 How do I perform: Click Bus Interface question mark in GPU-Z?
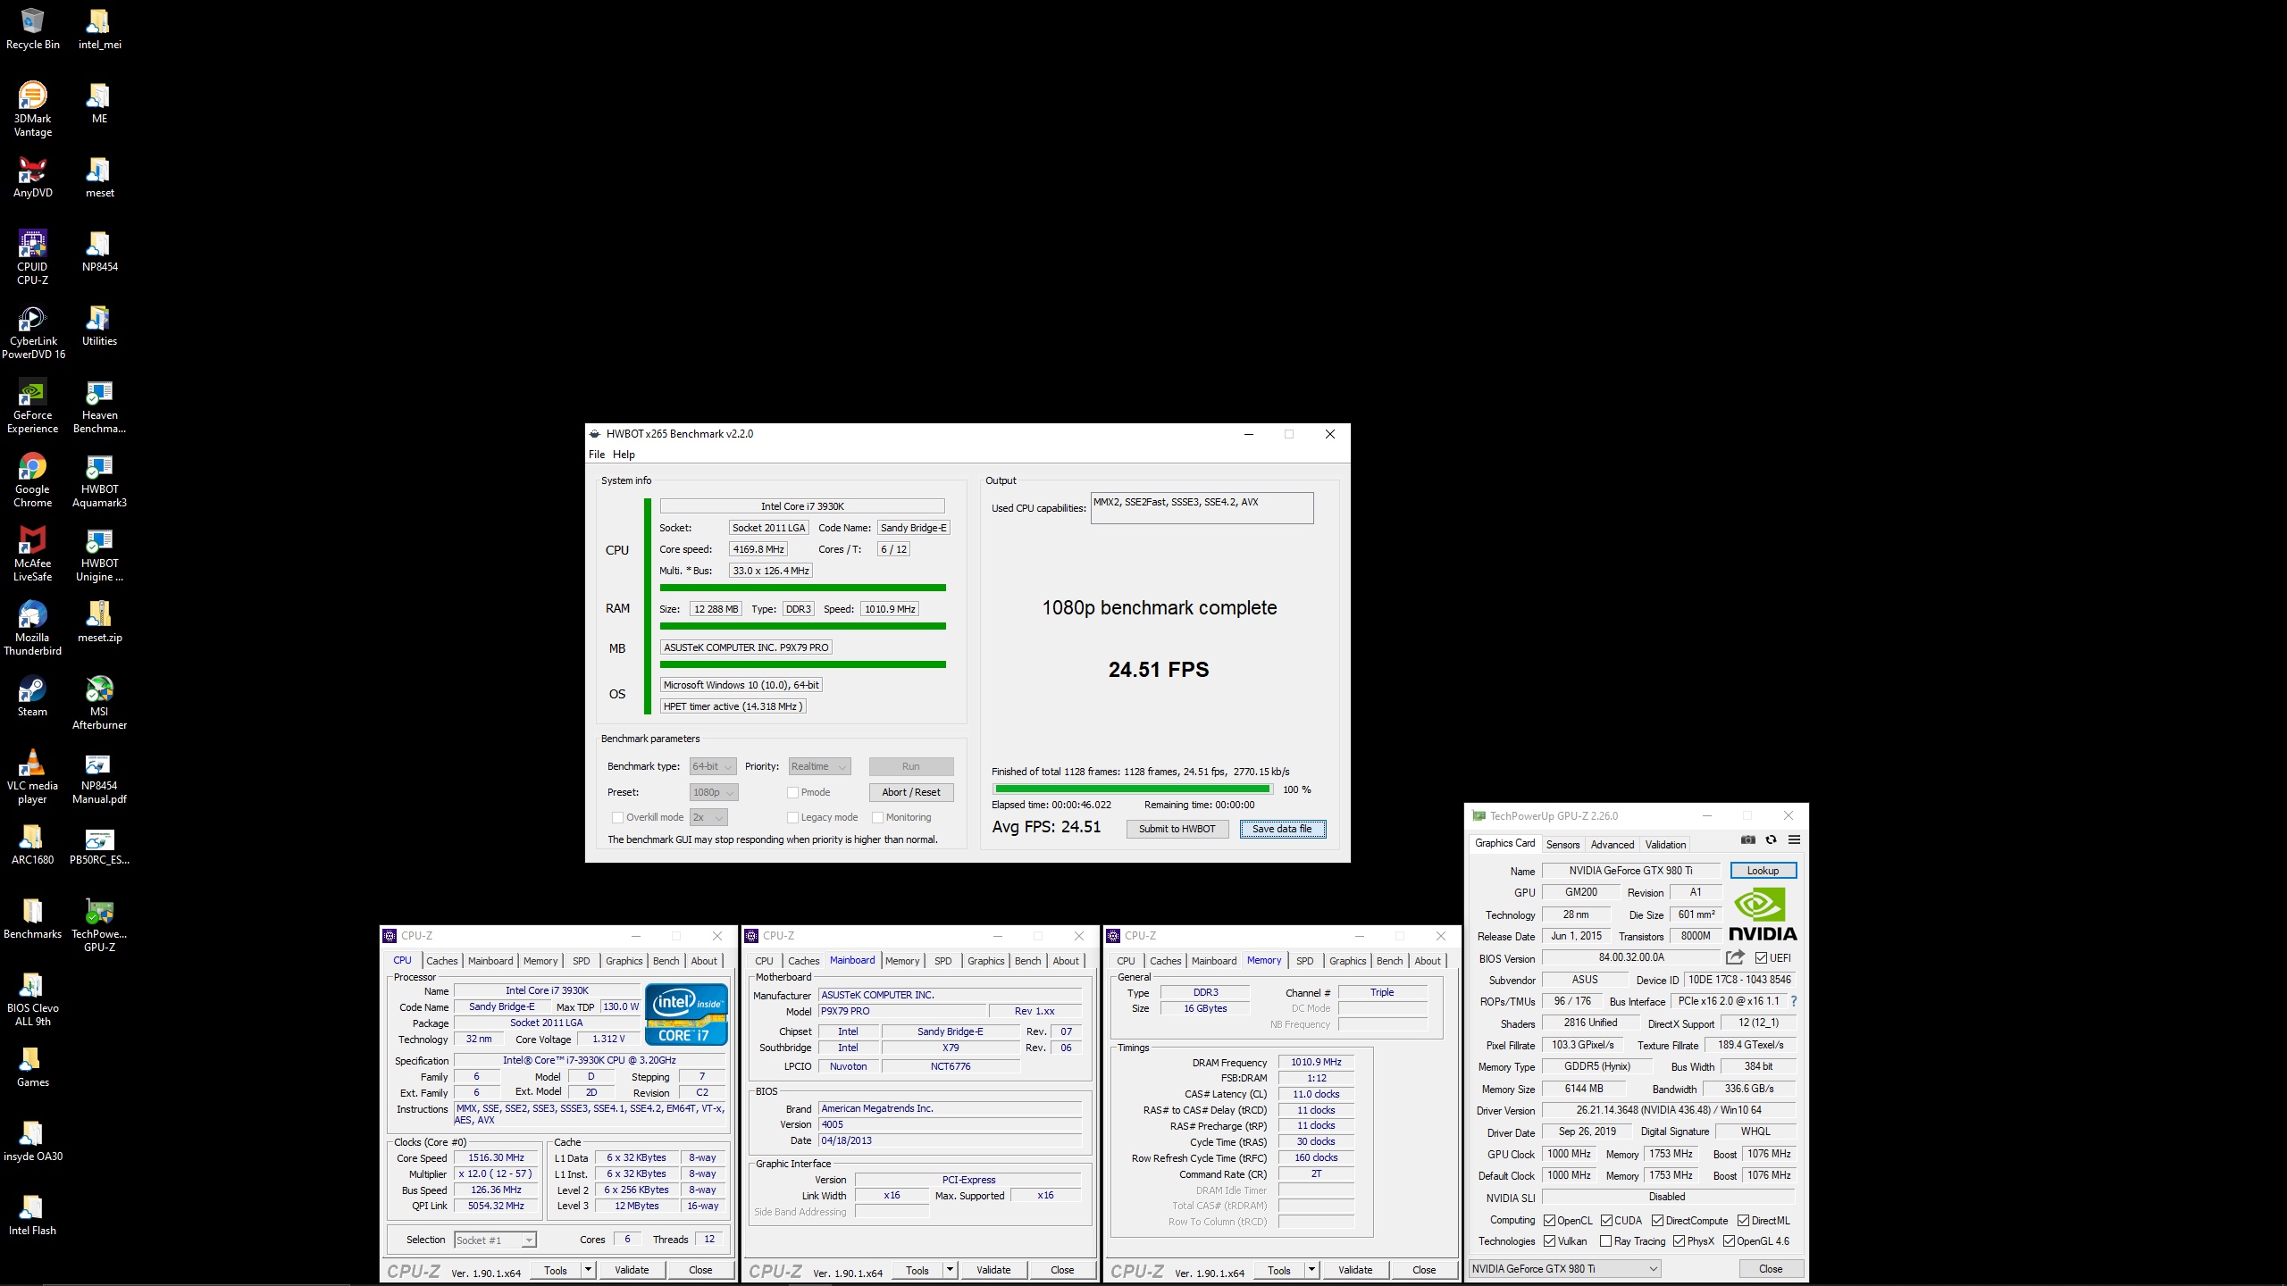click(1793, 1001)
